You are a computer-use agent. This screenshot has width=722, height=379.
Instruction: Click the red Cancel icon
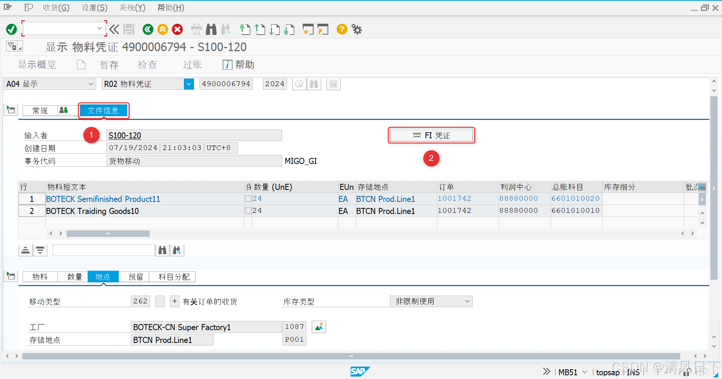coord(177,29)
